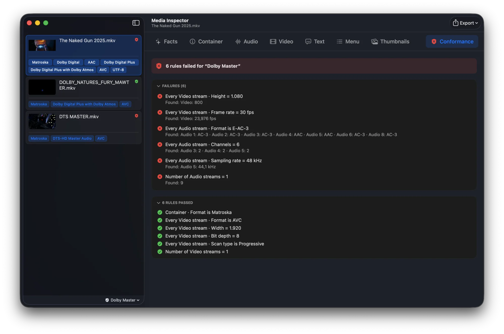Toggle the sidebar panel icon
The width and height of the screenshot is (504, 334).
point(136,23)
